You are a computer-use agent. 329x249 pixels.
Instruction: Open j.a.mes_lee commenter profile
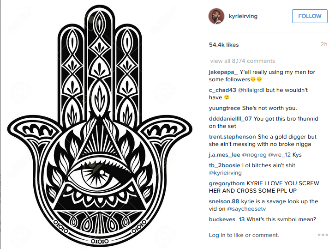pyautogui.click(x=225, y=155)
